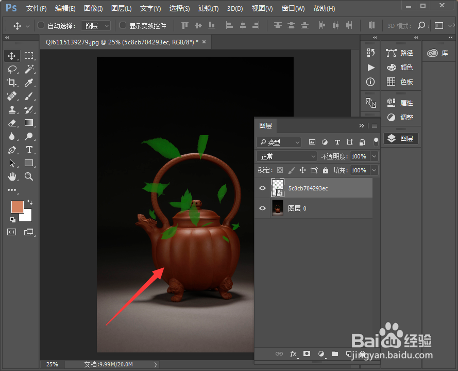Enable the auto-select checkbox
Image resolution: width=458 pixels, height=371 pixels.
tap(41, 25)
